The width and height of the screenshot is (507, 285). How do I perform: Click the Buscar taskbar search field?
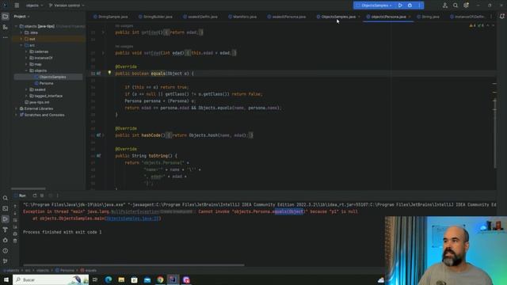(x=51, y=279)
